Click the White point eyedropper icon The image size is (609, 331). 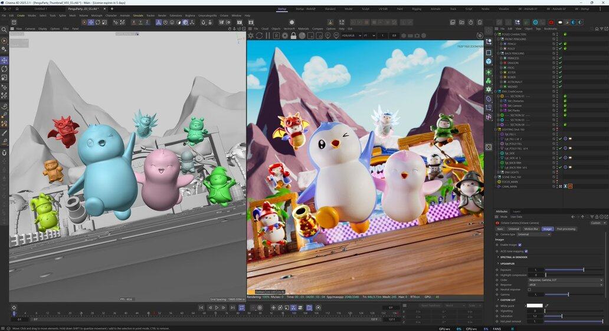547,306
